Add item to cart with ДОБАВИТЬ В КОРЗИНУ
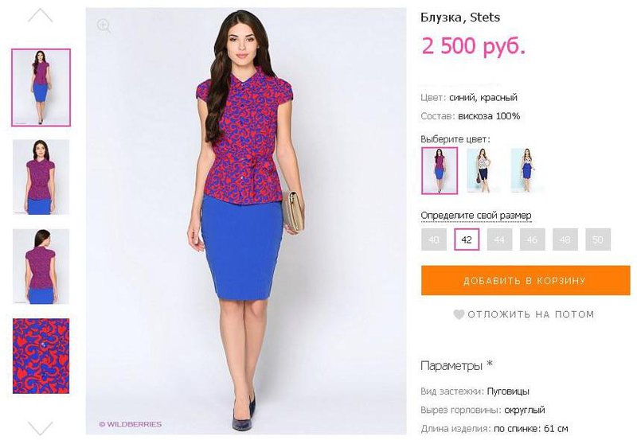 pyautogui.click(x=526, y=281)
